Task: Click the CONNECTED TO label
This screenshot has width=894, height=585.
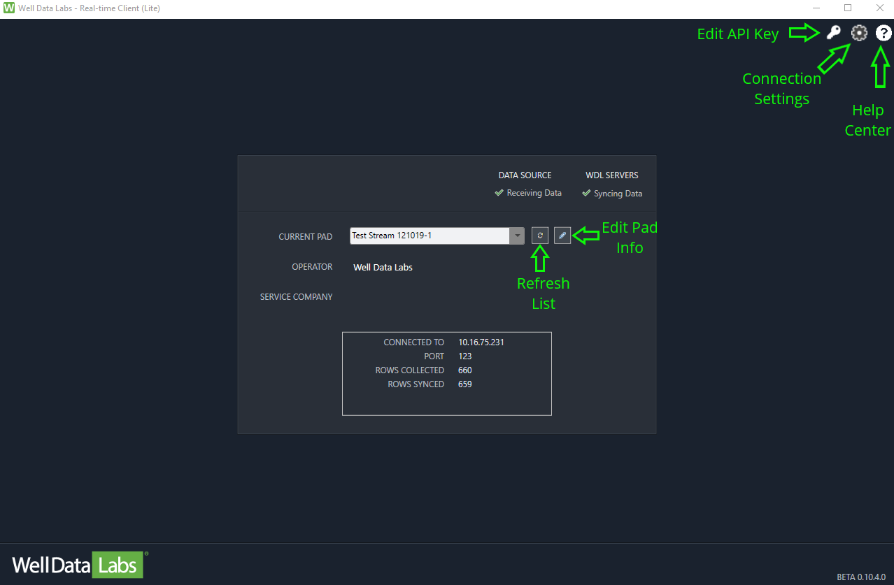Action: (x=413, y=342)
